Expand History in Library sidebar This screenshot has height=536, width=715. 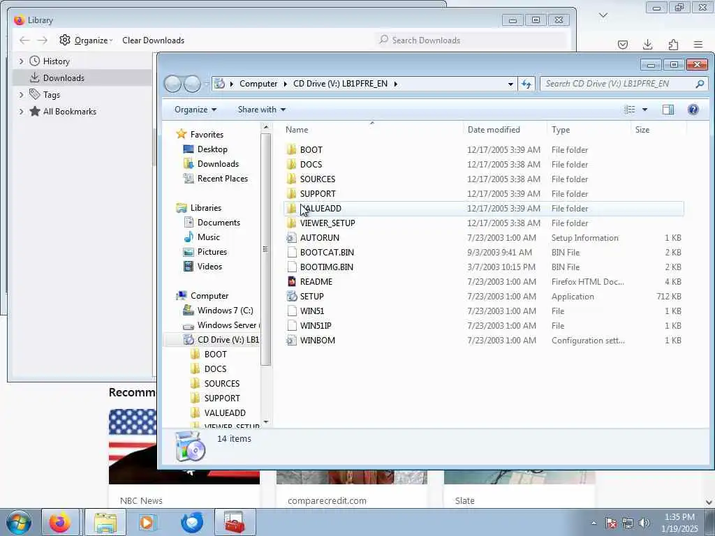(x=21, y=61)
